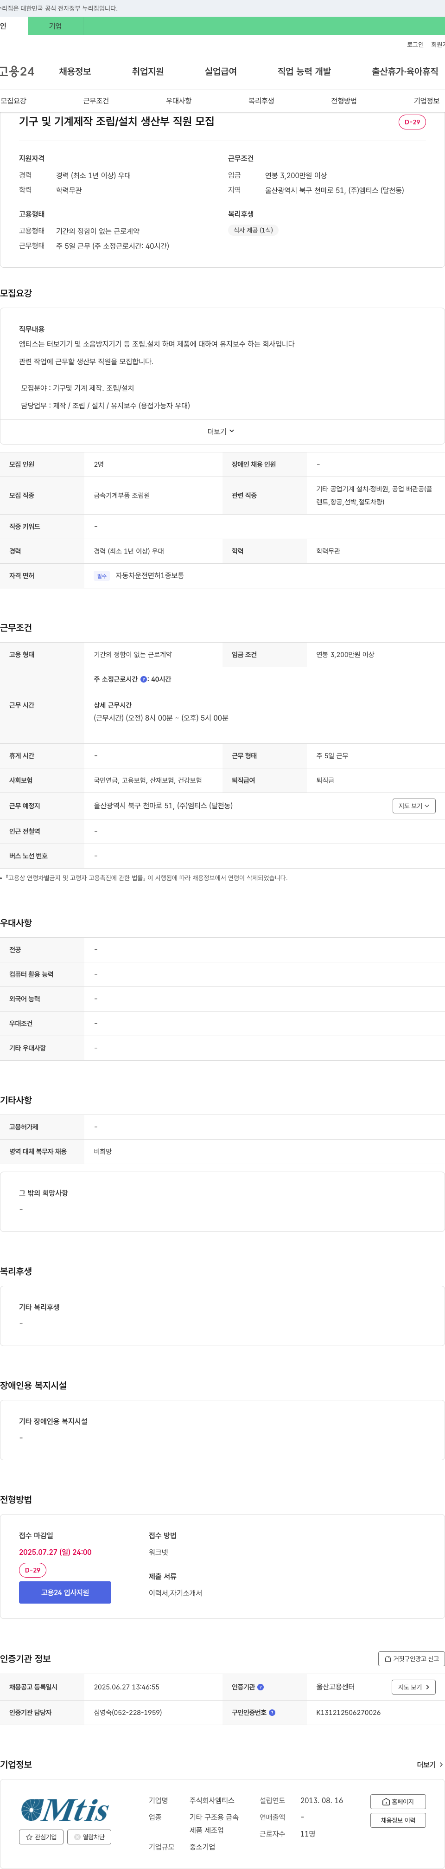Open 지도 보기 for 울산고용센터
This screenshot has height=1869, width=445.
coord(413,1688)
